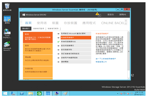Switch to the 存放裝置 tab
Image resolution: width=148 pixels, height=97 pixels.
coord(71,23)
